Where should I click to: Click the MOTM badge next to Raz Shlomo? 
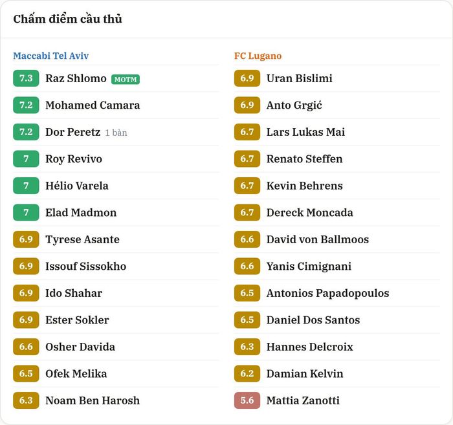click(x=126, y=80)
